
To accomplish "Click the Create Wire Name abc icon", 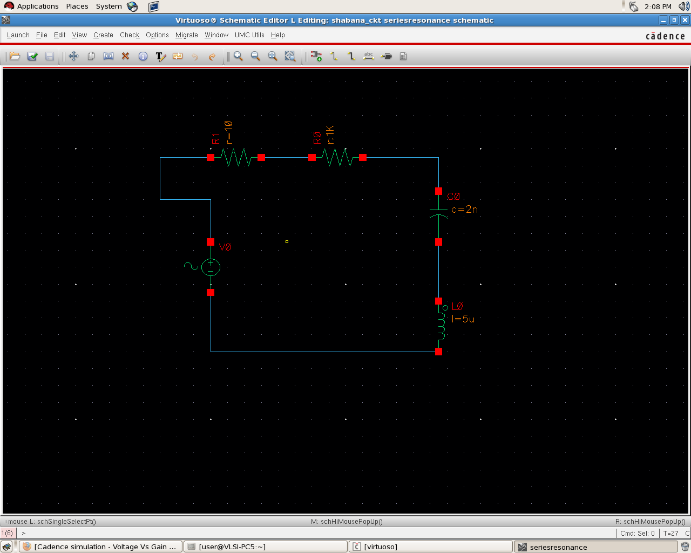I will pyautogui.click(x=369, y=56).
